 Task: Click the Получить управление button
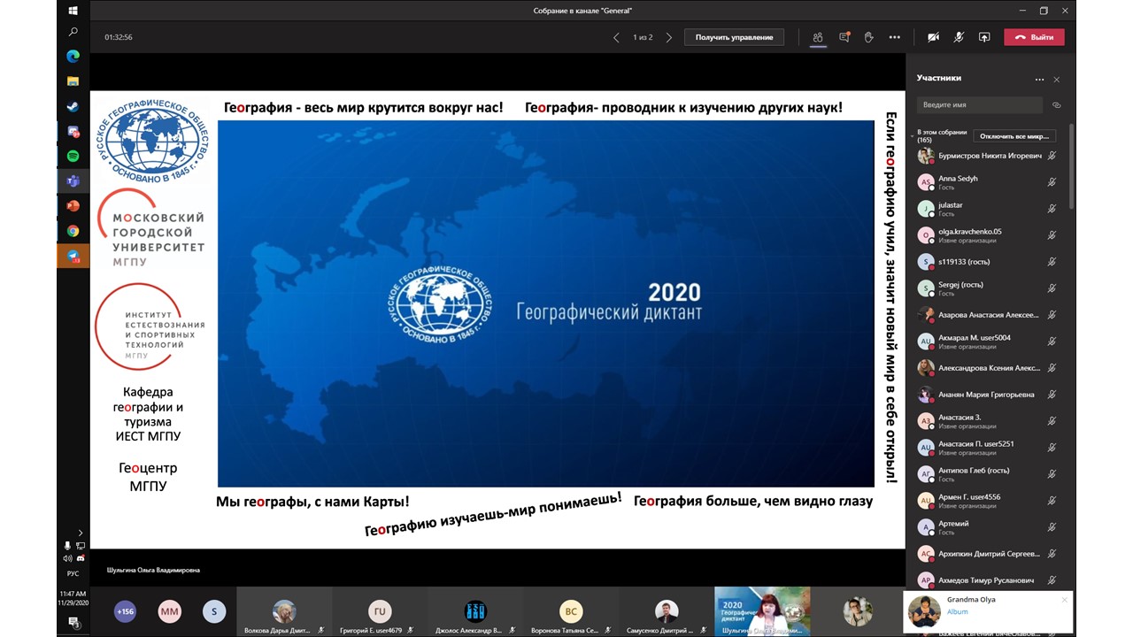[734, 37]
